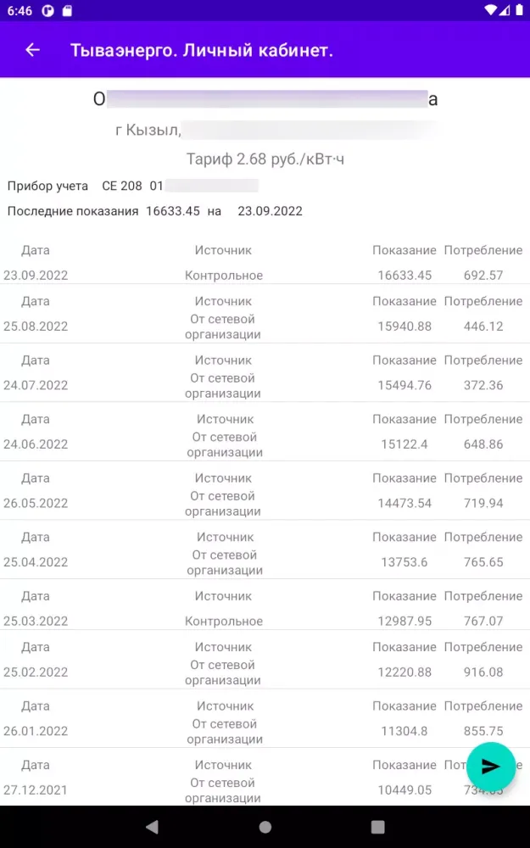
Task: Select the 26.01.2022 reading date
Action: pos(36,731)
